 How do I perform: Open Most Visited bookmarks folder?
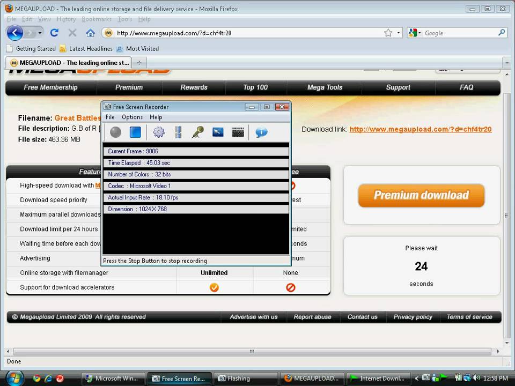click(x=138, y=49)
